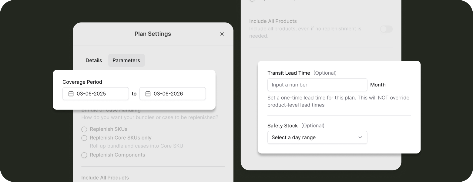Click the end date calendar icon
The width and height of the screenshot is (473, 182).
[x=148, y=94]
